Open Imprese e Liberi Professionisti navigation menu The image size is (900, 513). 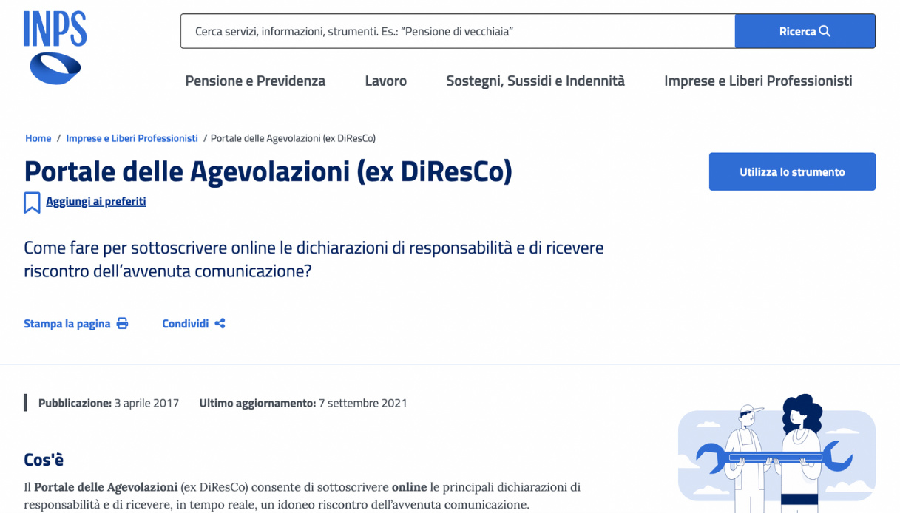coord(758,81)
